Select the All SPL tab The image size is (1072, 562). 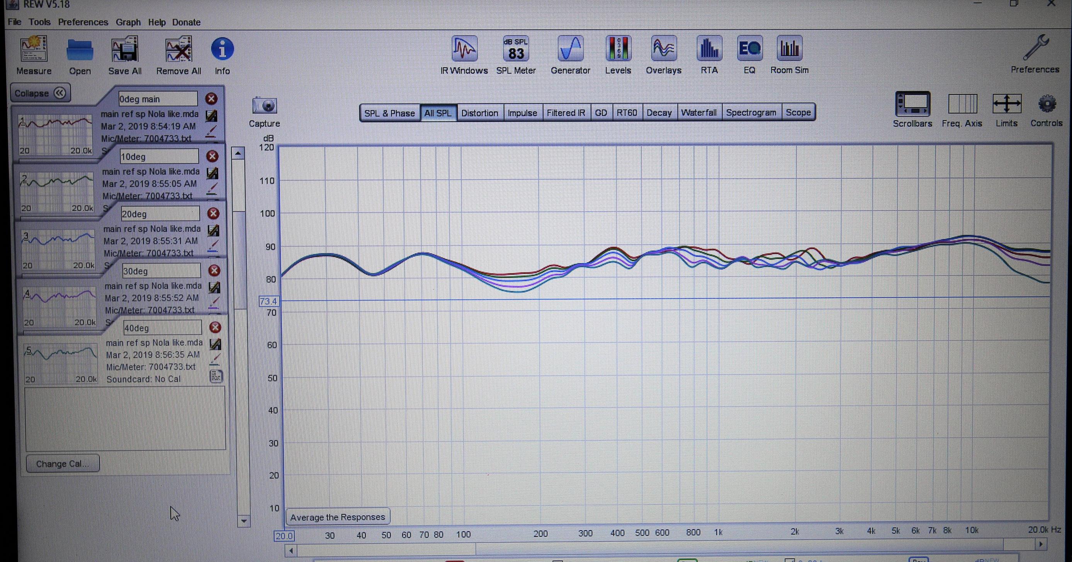[438, 113]
